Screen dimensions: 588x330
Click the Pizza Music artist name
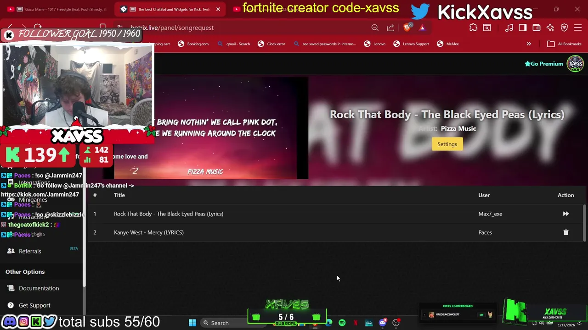click(458, 128)
